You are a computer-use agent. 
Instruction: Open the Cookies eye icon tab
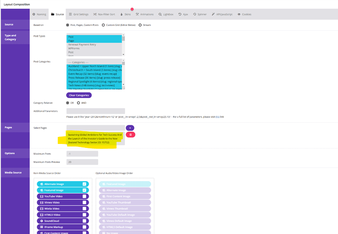(x=244, y=14)
